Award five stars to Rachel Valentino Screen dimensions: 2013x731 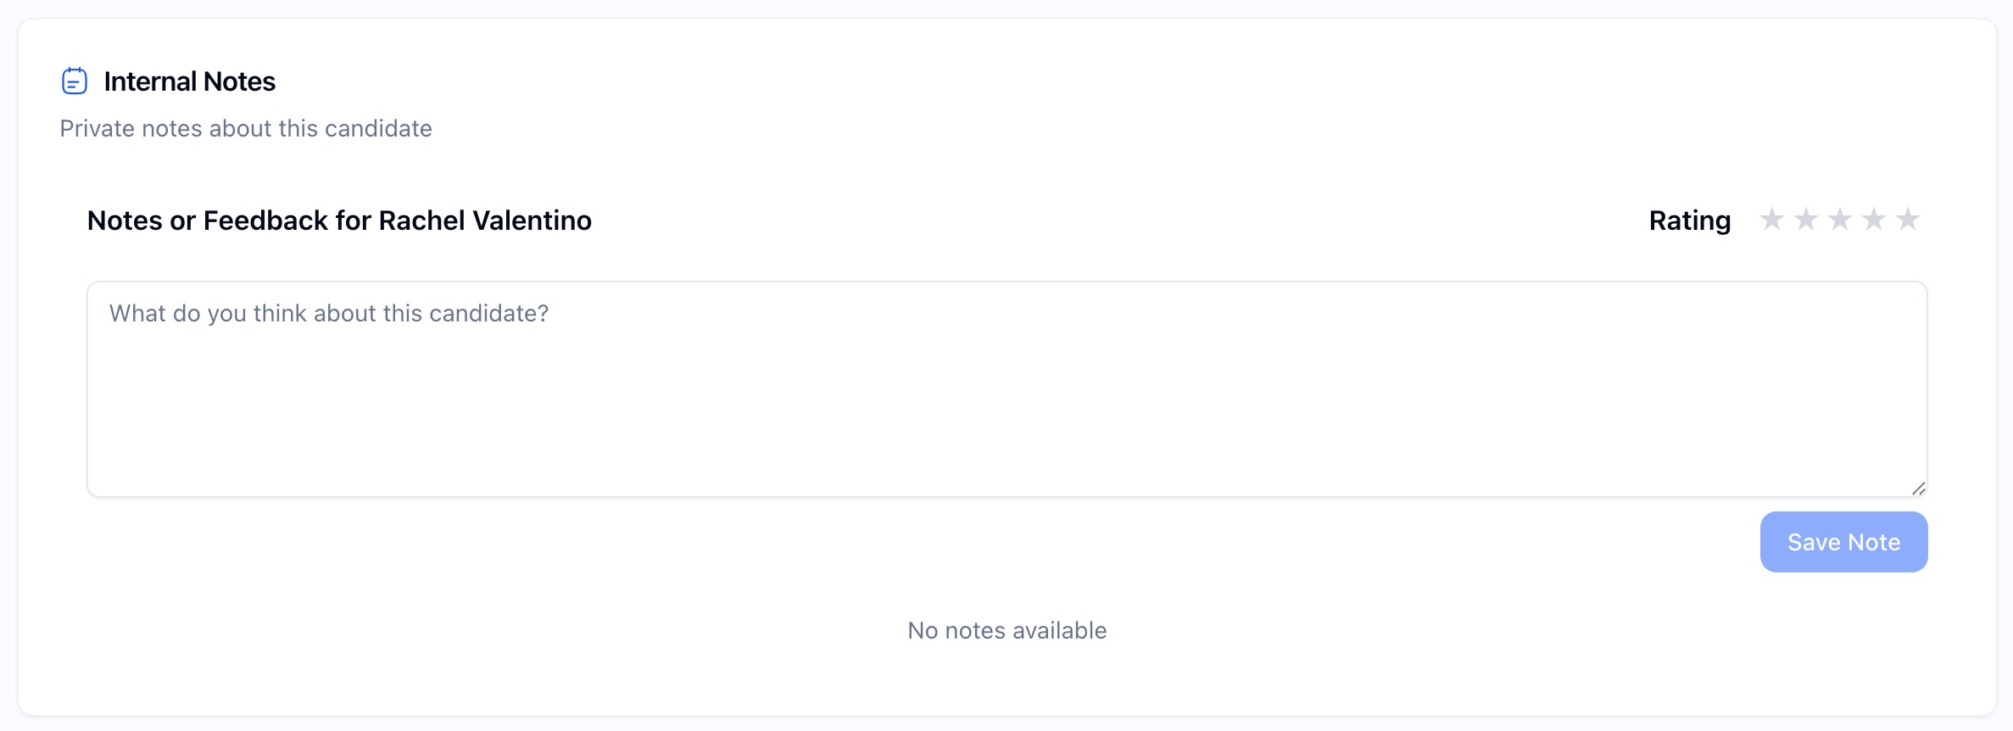pyautogui.click(x=1907, y=220)
